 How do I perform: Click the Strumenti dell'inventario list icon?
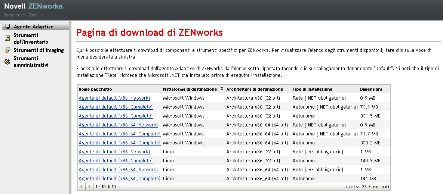7,39
